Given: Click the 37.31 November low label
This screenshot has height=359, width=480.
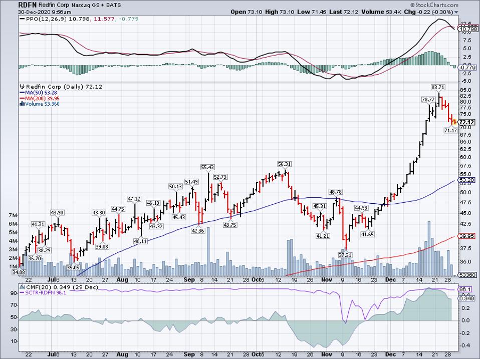Looking at the screenshot, I should [x=345, y=255].
